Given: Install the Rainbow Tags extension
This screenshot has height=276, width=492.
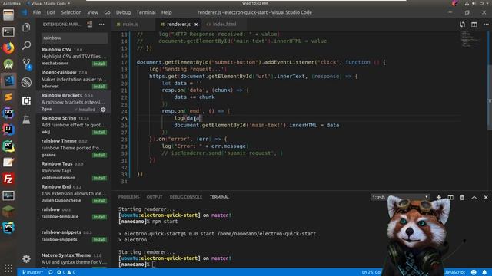Looking at the screenshot, I should 99,178.
